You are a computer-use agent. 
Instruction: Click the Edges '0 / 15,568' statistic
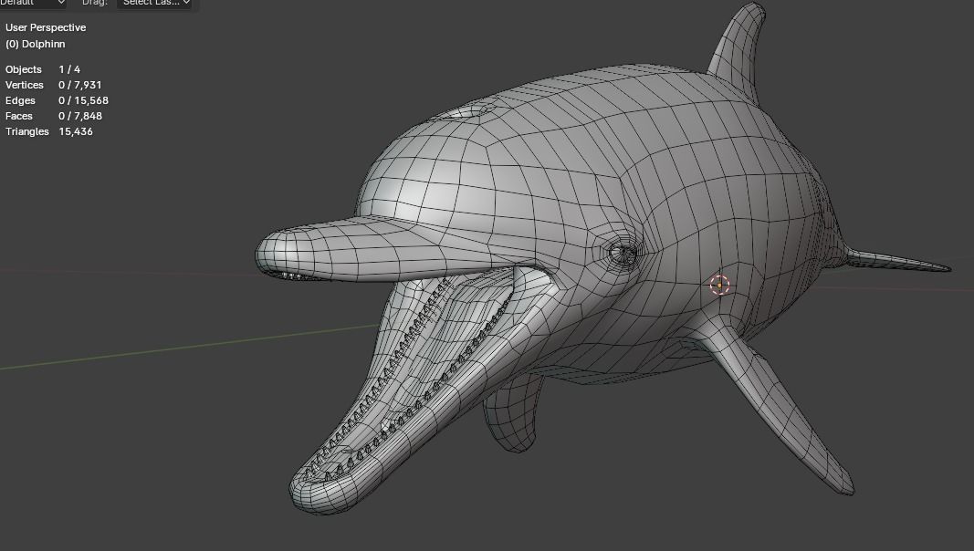point(83,100)
